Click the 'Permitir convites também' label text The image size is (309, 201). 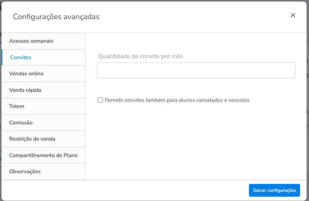coord(177,100)
